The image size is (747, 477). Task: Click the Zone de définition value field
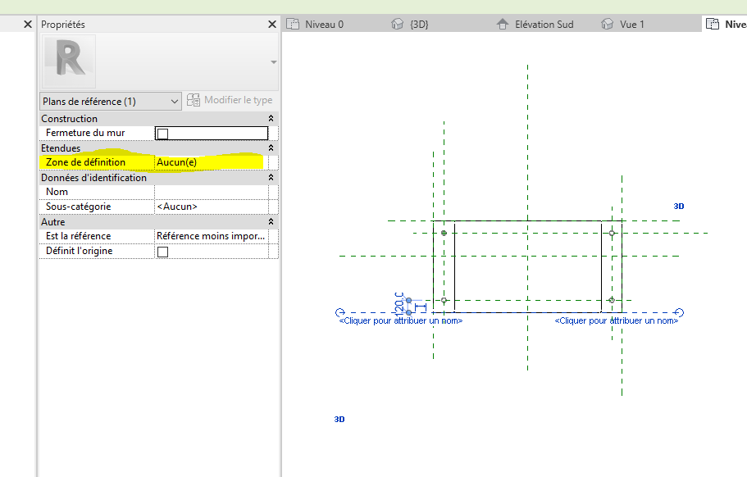point(210,162)
